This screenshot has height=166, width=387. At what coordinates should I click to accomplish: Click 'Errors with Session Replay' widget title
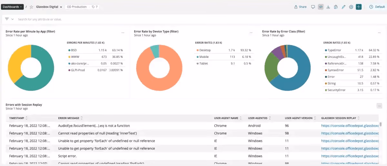click(24, 105)
